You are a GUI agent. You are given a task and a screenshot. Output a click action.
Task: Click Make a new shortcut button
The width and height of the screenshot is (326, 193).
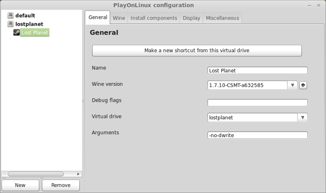pyautogui.click(x=197, y=51)
